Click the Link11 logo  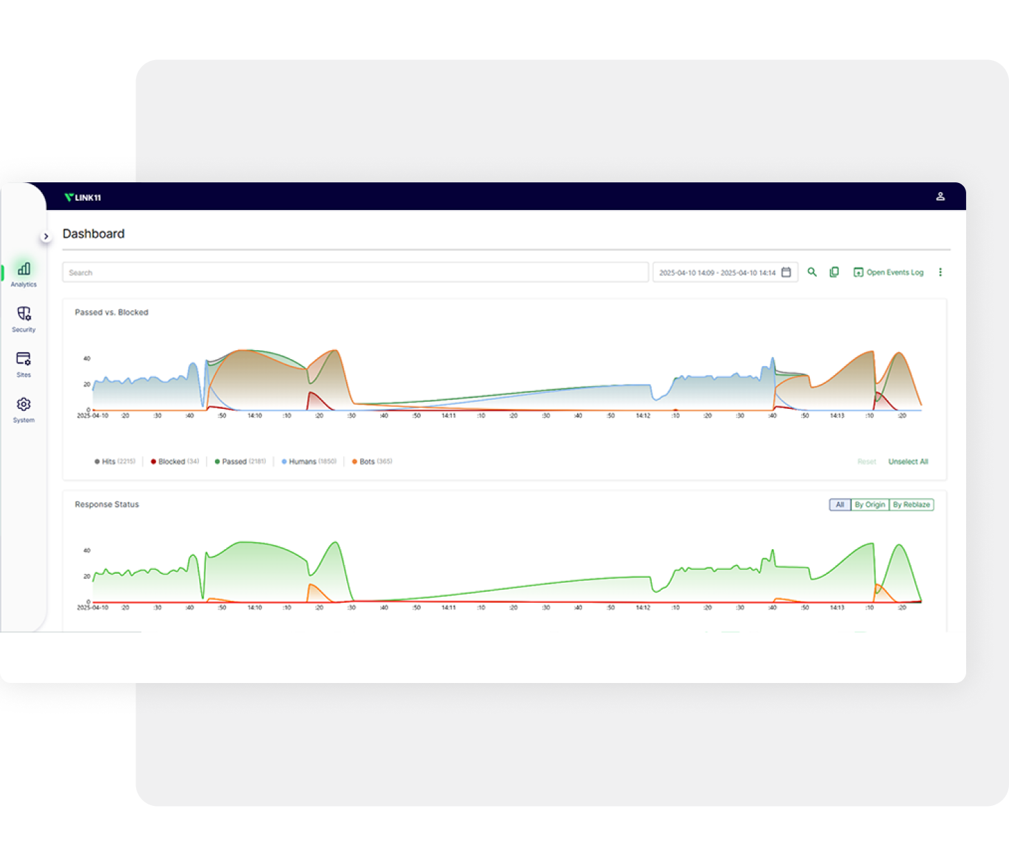click(x=83, y=198)
